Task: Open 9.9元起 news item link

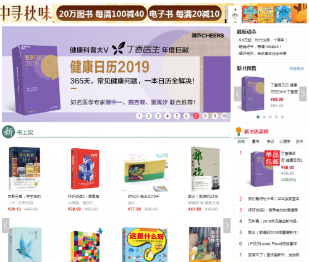Action: [x=262, y=40]
